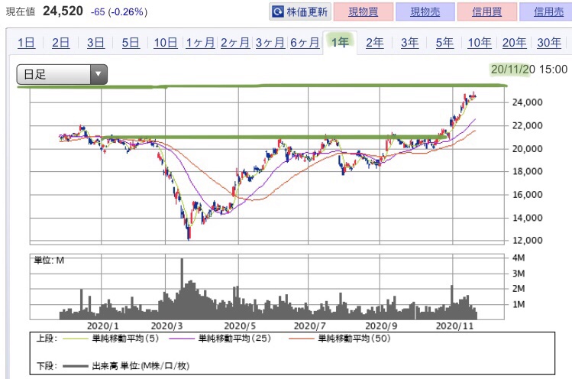Click the 24,000 price axis label
The width and height of the screenshot is (572, 379).
(527, 102)
